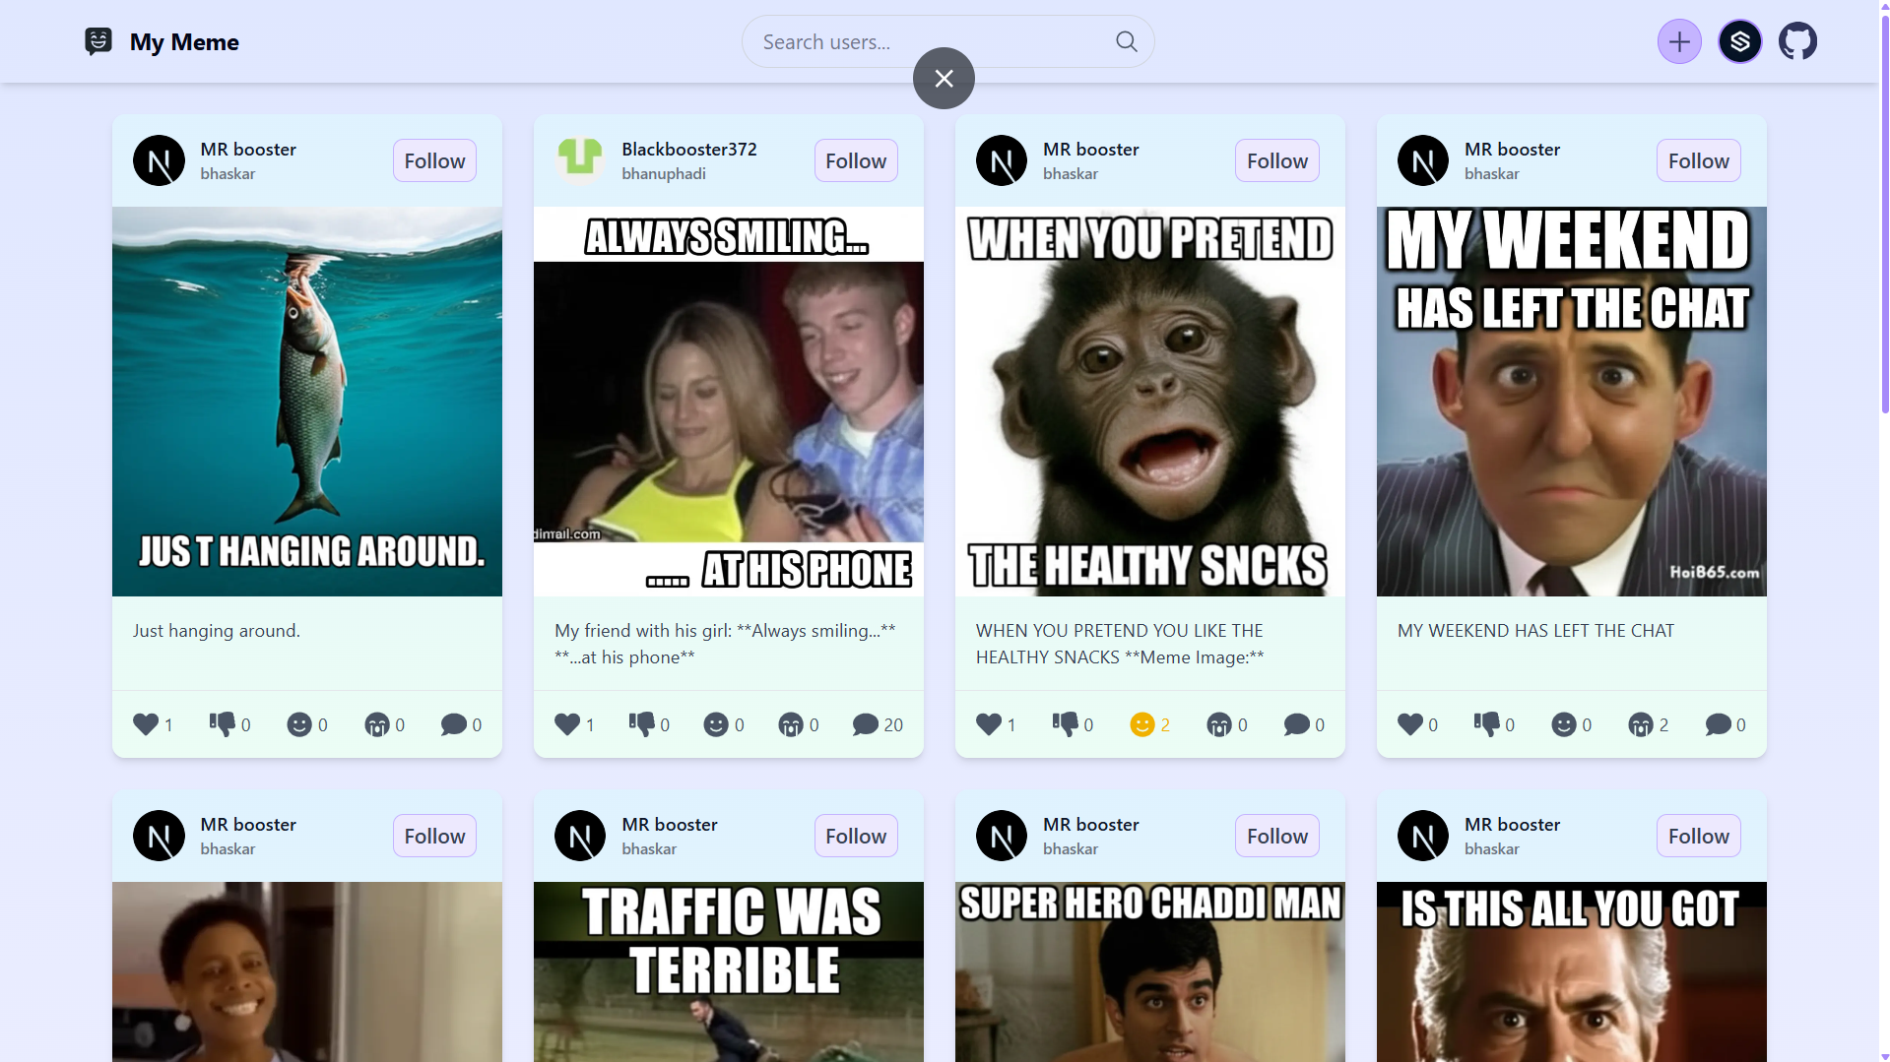Click caption 'MY WEEKEND HAS LEFT THE CHAT'

(x=1535, y=630)
